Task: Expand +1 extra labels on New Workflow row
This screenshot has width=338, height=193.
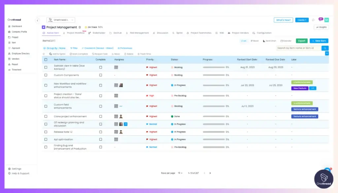Action: (x=313, y=88)
